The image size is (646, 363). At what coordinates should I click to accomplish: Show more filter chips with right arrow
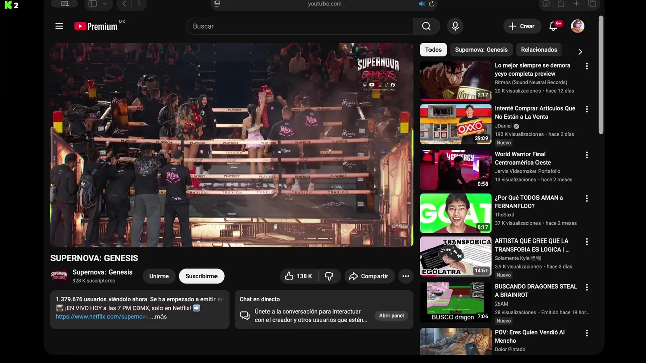580,51
